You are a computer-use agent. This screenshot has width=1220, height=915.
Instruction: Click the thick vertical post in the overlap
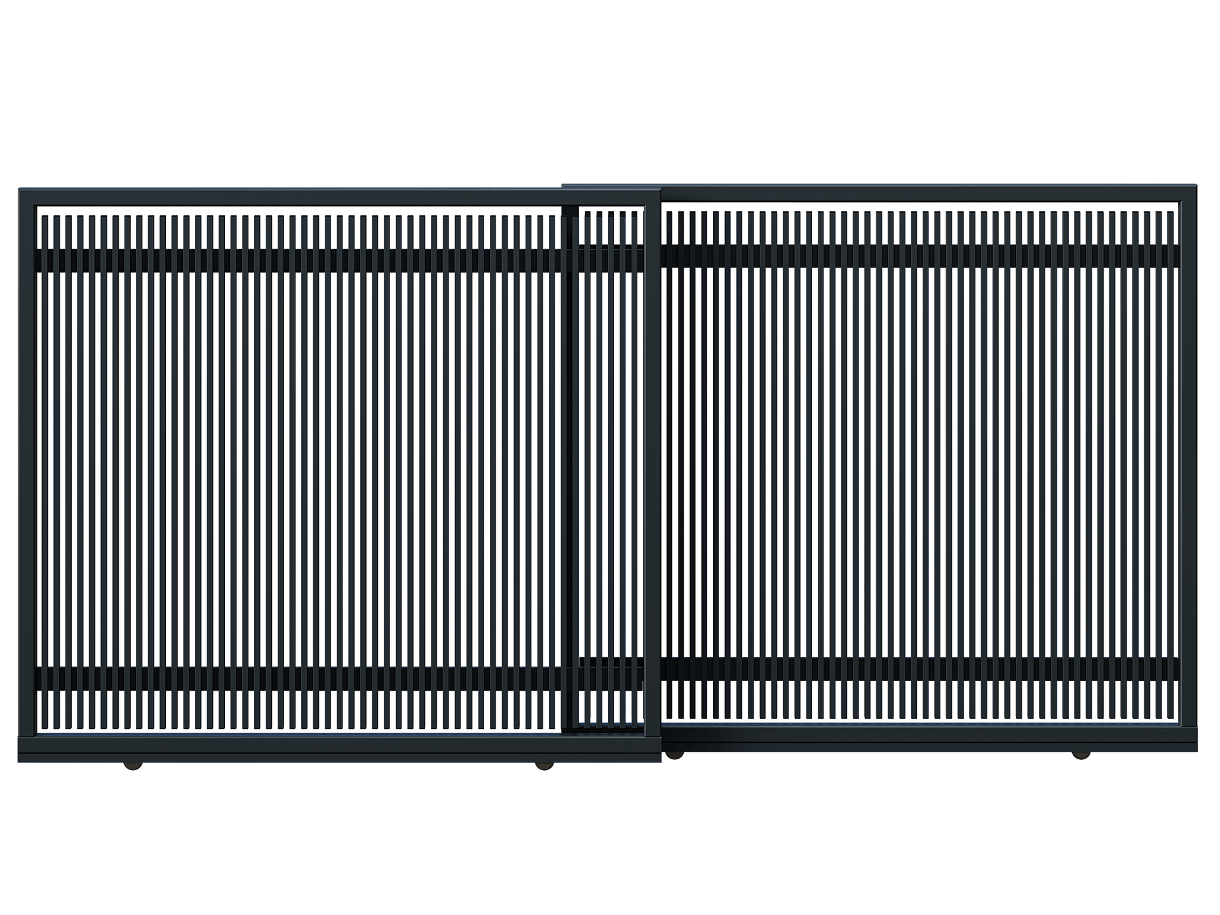click(x=570, y=470)
